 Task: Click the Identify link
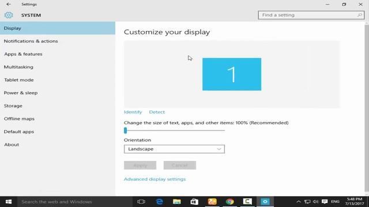[133, 112]
